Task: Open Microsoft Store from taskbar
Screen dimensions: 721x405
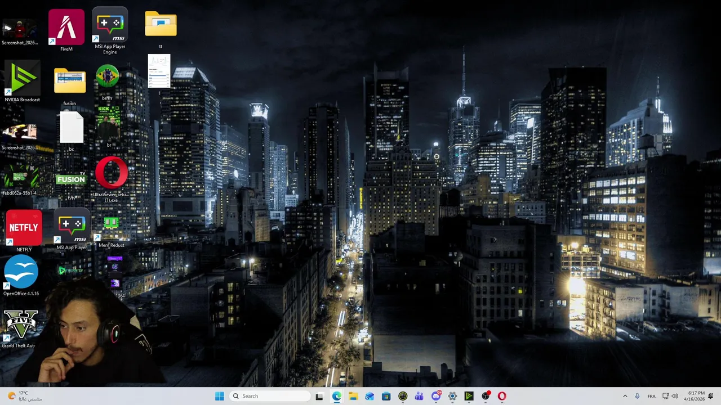Action: (386, 396)
